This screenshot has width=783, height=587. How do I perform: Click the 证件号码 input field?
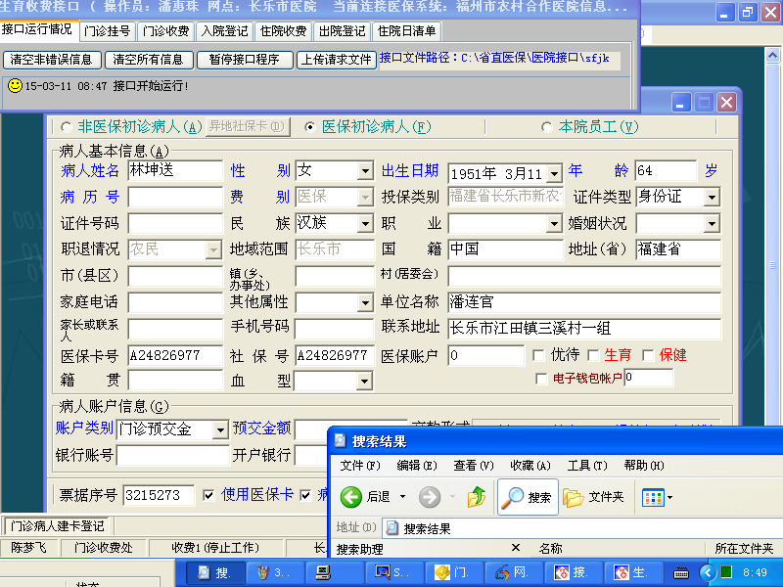(x=175, y=223)
